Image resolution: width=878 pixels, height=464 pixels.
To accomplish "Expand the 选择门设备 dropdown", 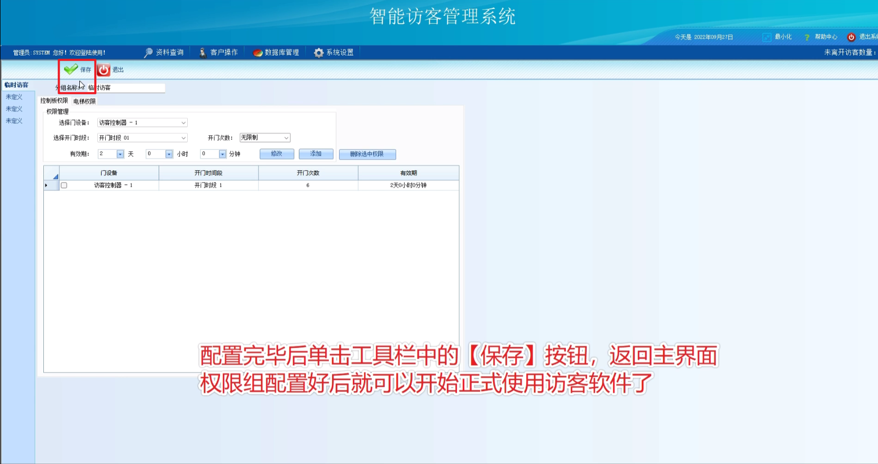I will [183, 123].
